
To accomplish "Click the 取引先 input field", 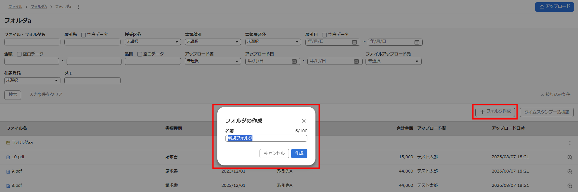I will point(92,42).
